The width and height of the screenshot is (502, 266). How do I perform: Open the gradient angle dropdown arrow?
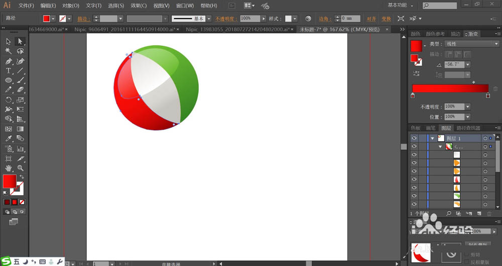pyautogui.click(x=468, y=64)
